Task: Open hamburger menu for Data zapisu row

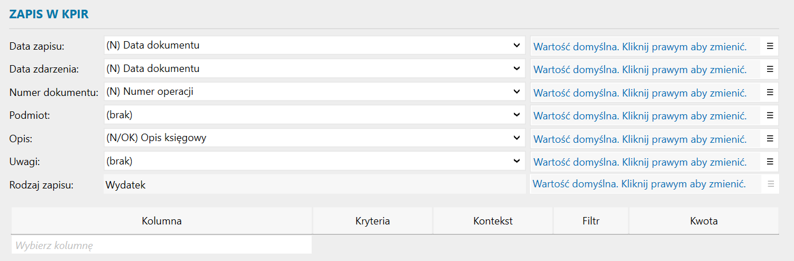Action: tap(770, 46)
